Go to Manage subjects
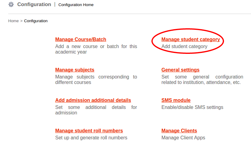 coord(75,70)
